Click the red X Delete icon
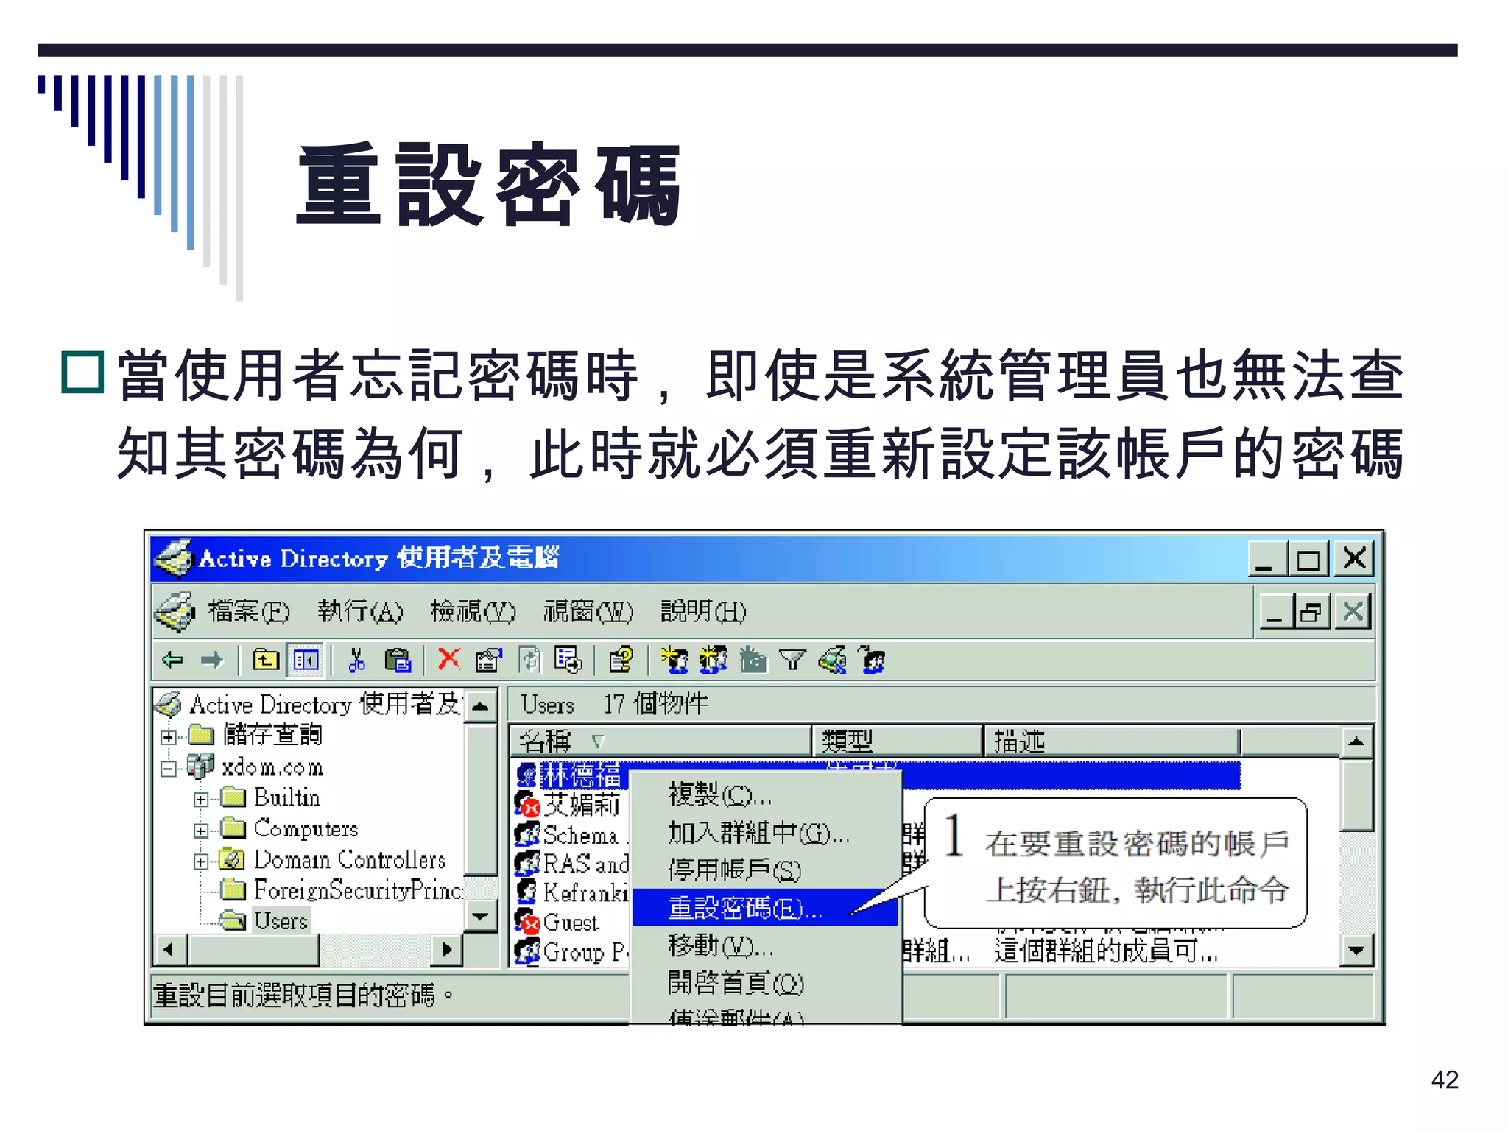 448,658
